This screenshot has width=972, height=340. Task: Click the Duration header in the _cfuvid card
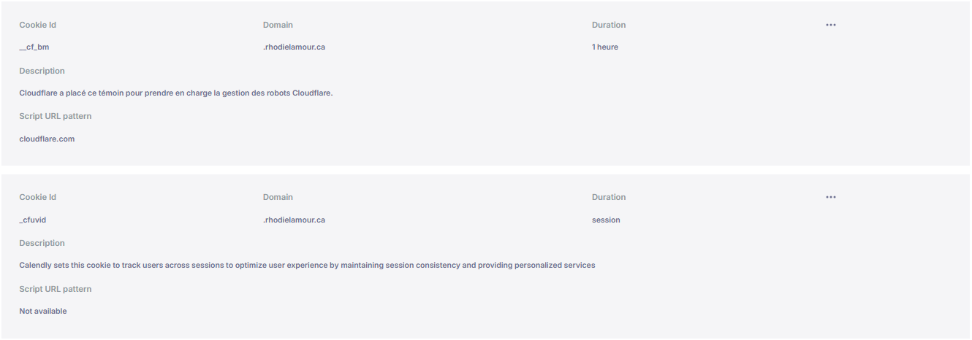point(609,197)
